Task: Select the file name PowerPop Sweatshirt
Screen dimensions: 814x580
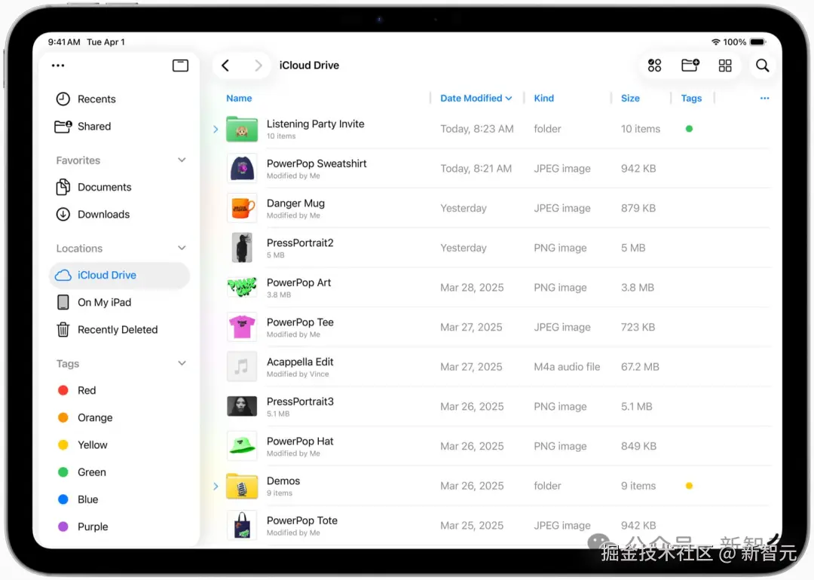Action: [317, 163]
